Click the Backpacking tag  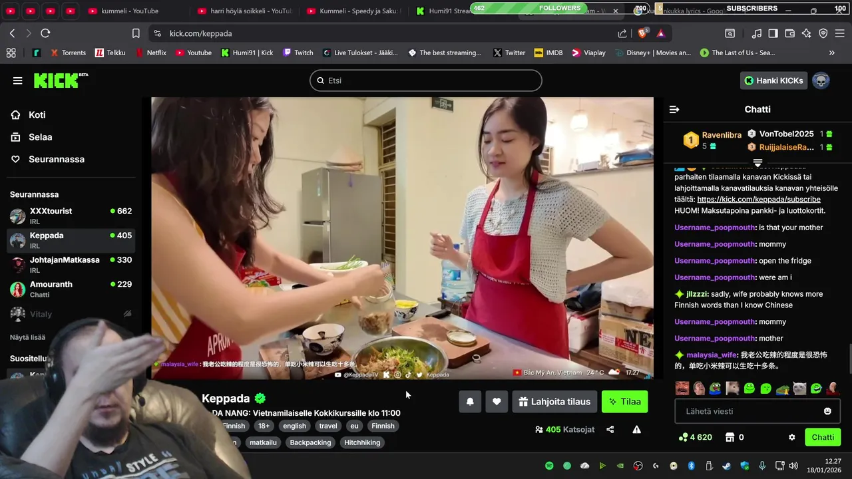tap(310, 442)
